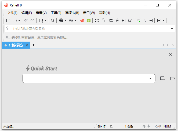The height and width of the screenshot is (131, 178).
Task: Click the Reconnect link icon
Action: [x=32, y=20]
